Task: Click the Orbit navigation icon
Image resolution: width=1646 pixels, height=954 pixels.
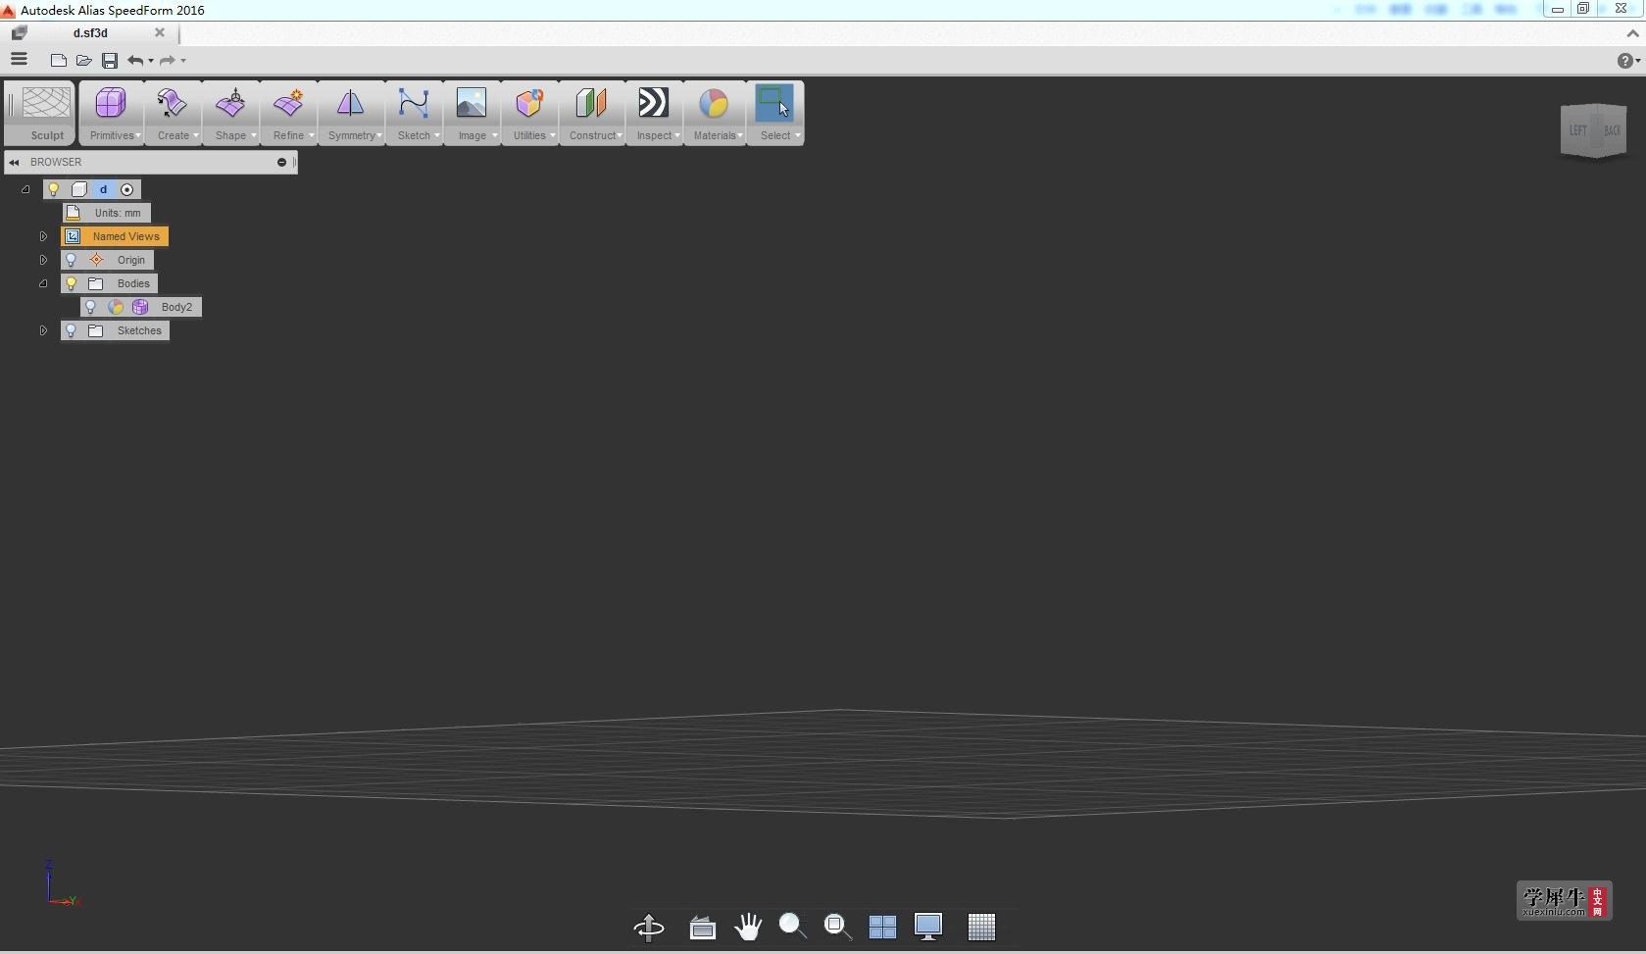Action: [x=649, y=927]
